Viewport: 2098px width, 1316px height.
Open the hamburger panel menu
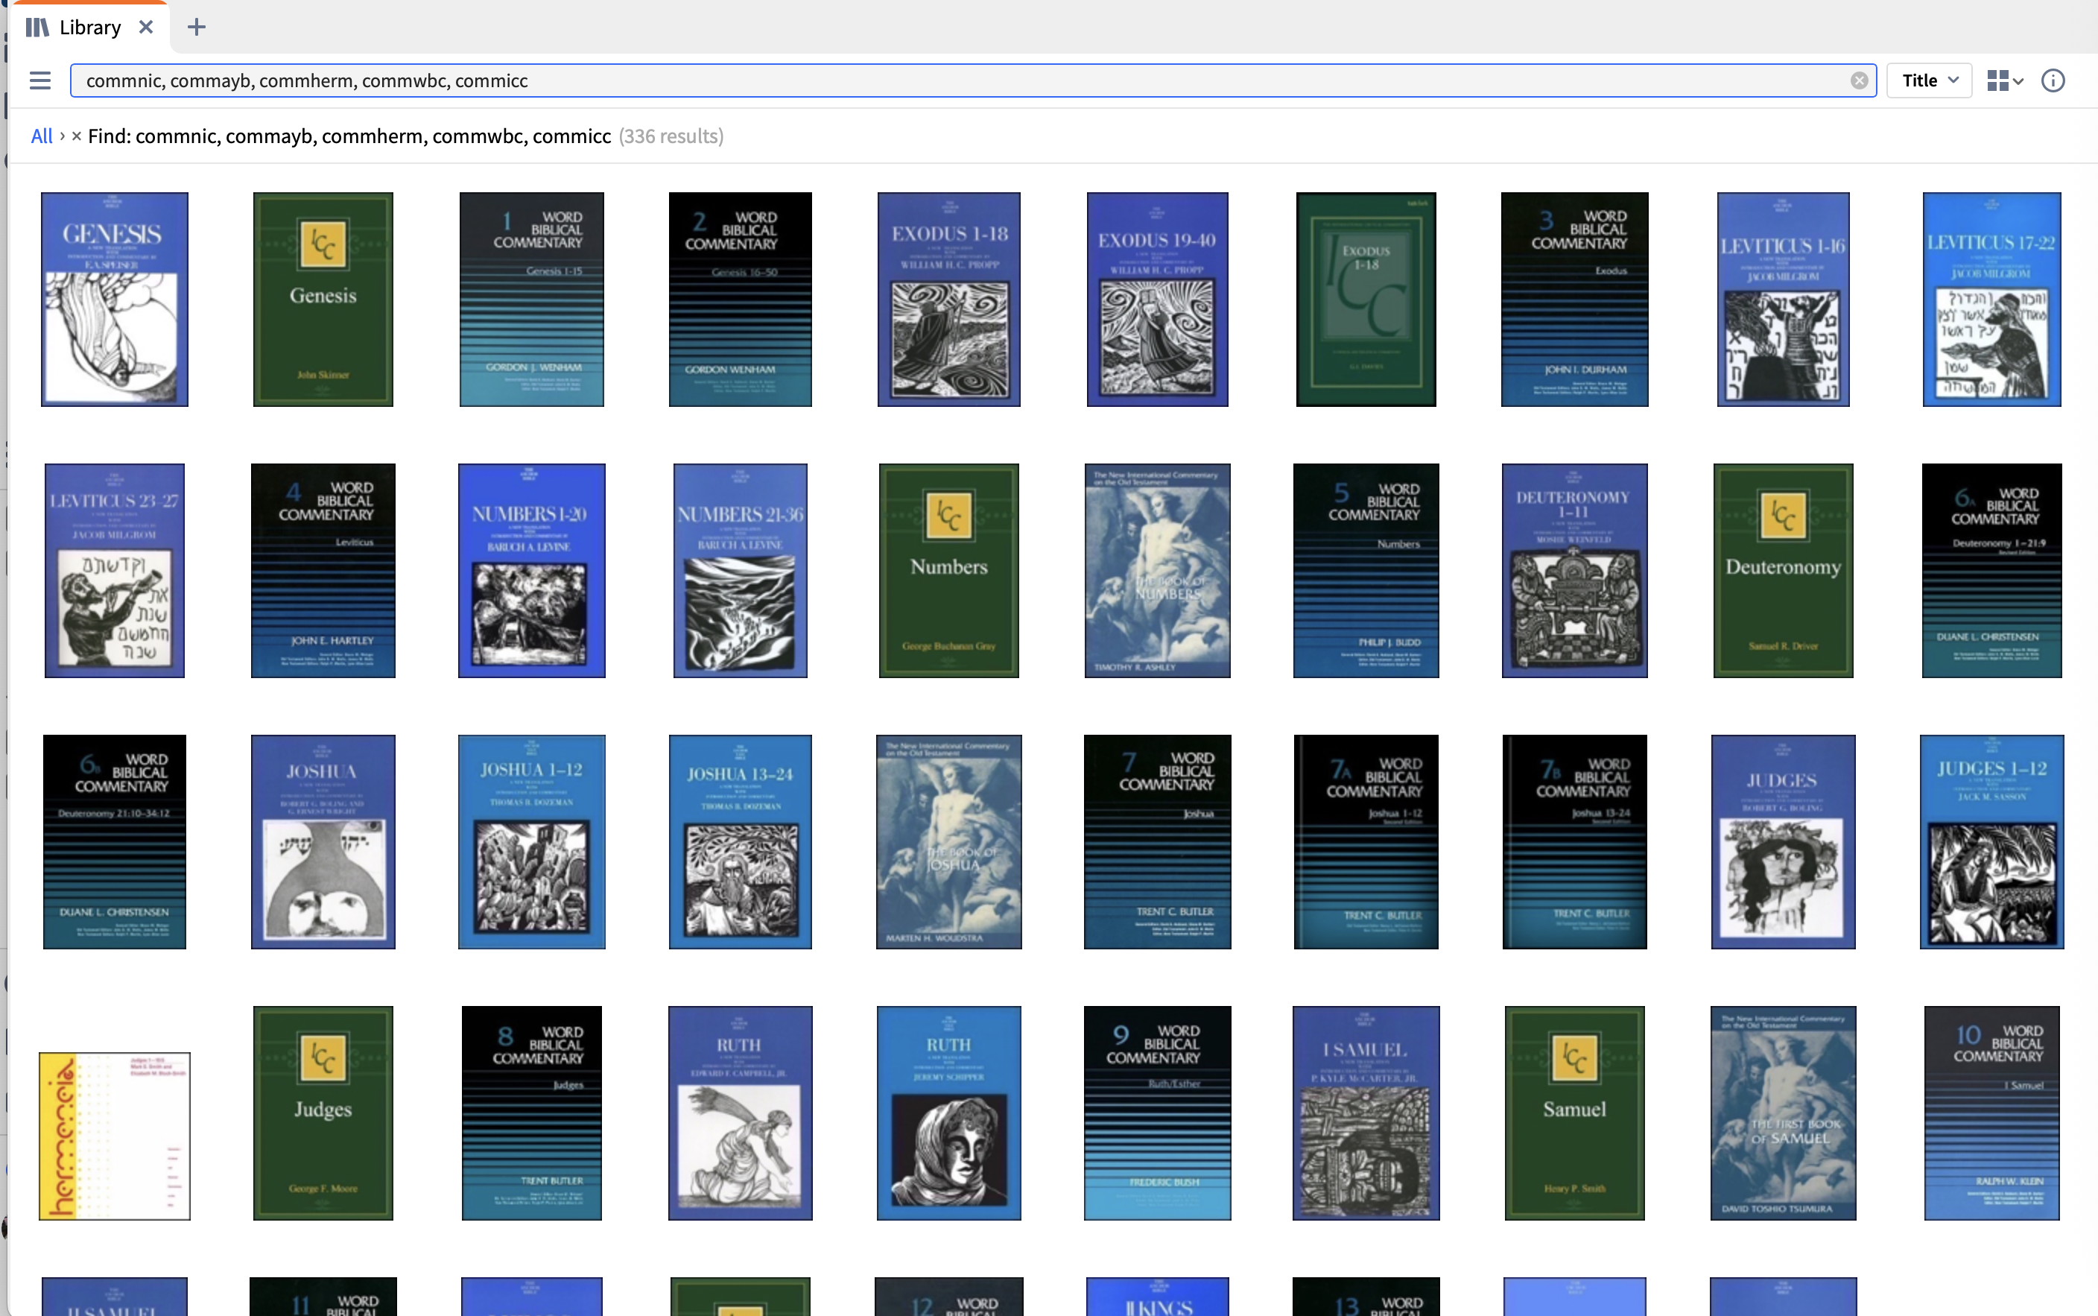40,81
